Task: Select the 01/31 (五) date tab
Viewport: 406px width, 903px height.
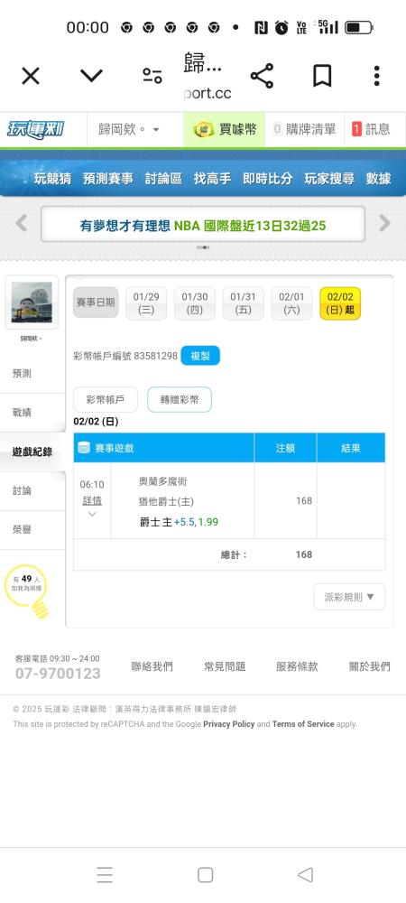Action: click(244, 303)
